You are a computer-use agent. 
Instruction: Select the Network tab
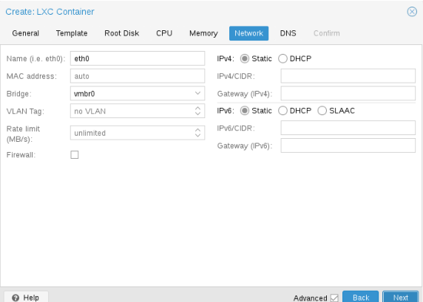tap(248, 33)
